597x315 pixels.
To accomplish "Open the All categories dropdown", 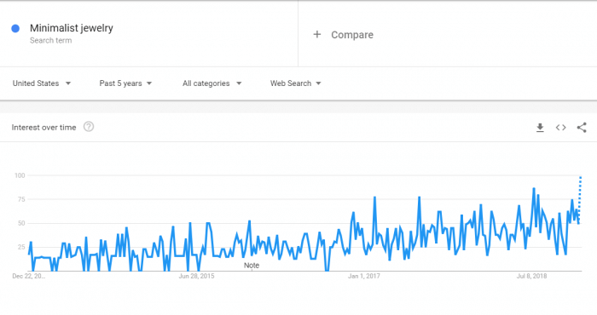I will (212, 83).
